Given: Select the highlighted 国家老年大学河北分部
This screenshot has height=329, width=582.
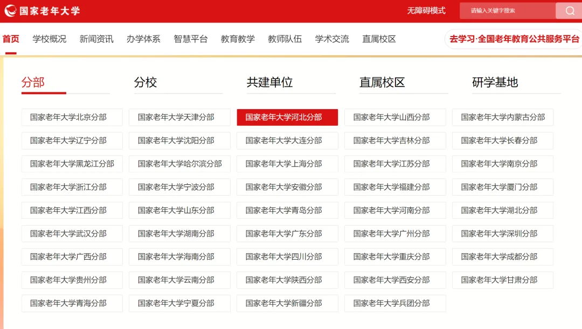Looking at the screenshot, I should 287,117.
